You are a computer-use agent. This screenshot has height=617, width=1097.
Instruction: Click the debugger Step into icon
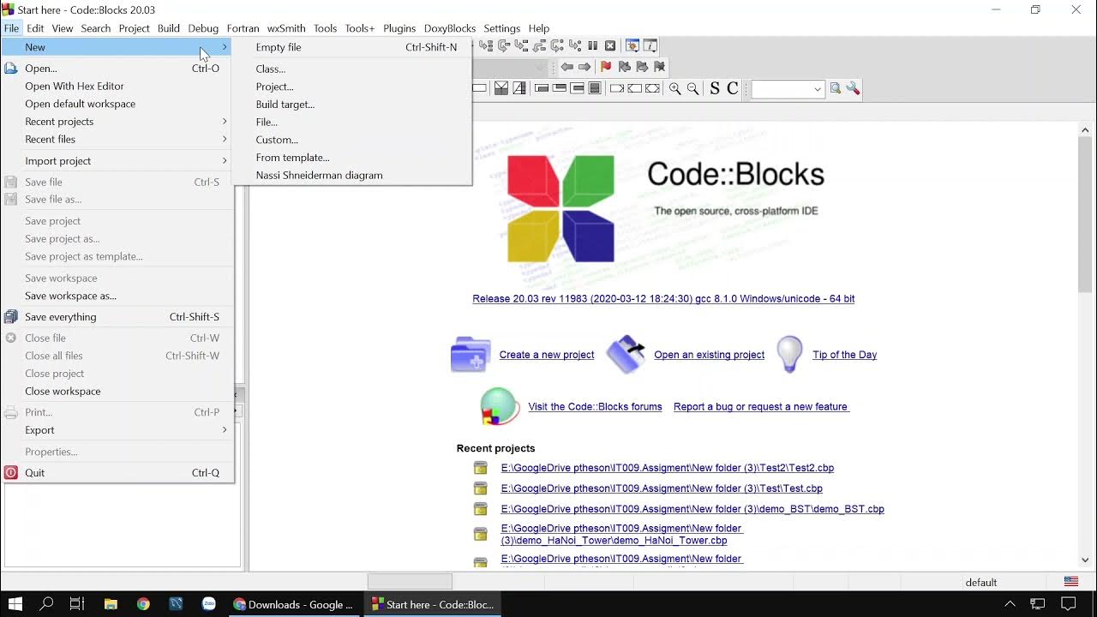pyautogui.click(x=521, y=45)
